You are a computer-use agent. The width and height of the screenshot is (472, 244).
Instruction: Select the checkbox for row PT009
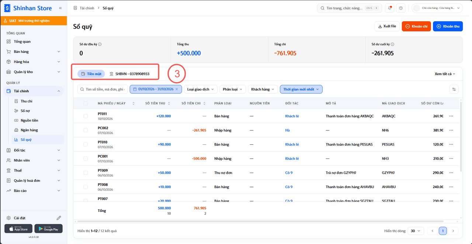(86, 173)
